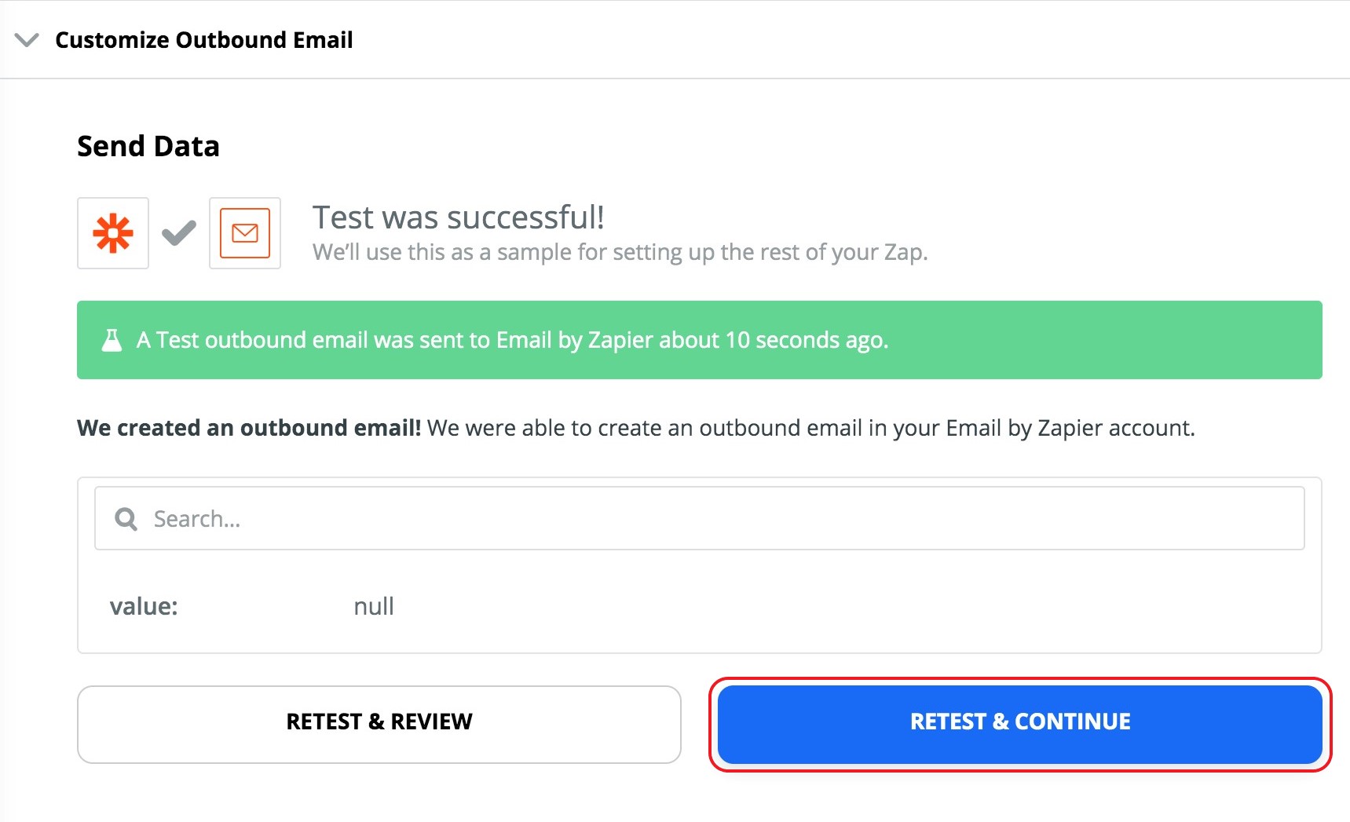1350x822 pixels.
Task: Focus the Search input field
Action: pyautogui.click(x=707, y=519)
